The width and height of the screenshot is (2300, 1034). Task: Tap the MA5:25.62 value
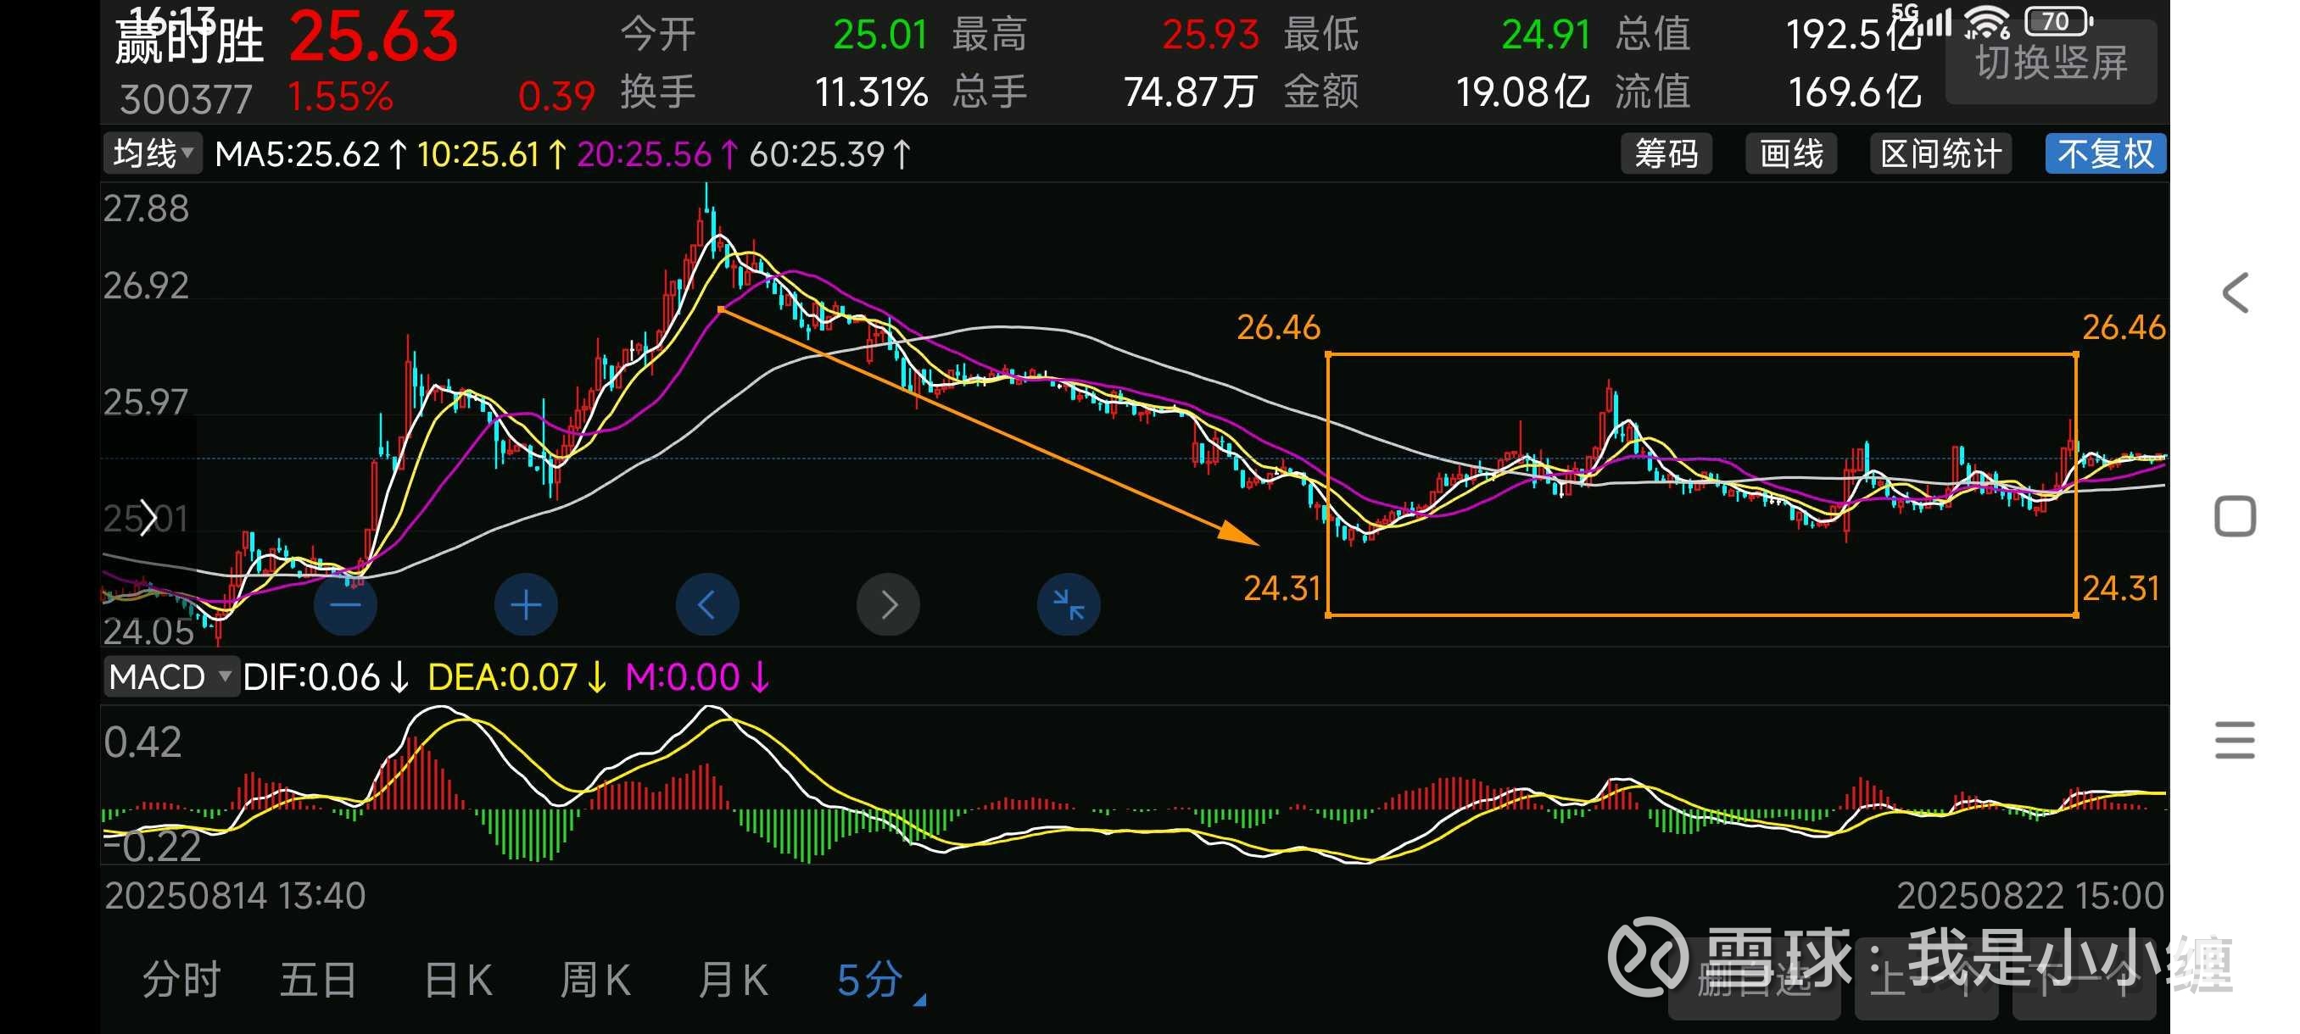(310, 154)
